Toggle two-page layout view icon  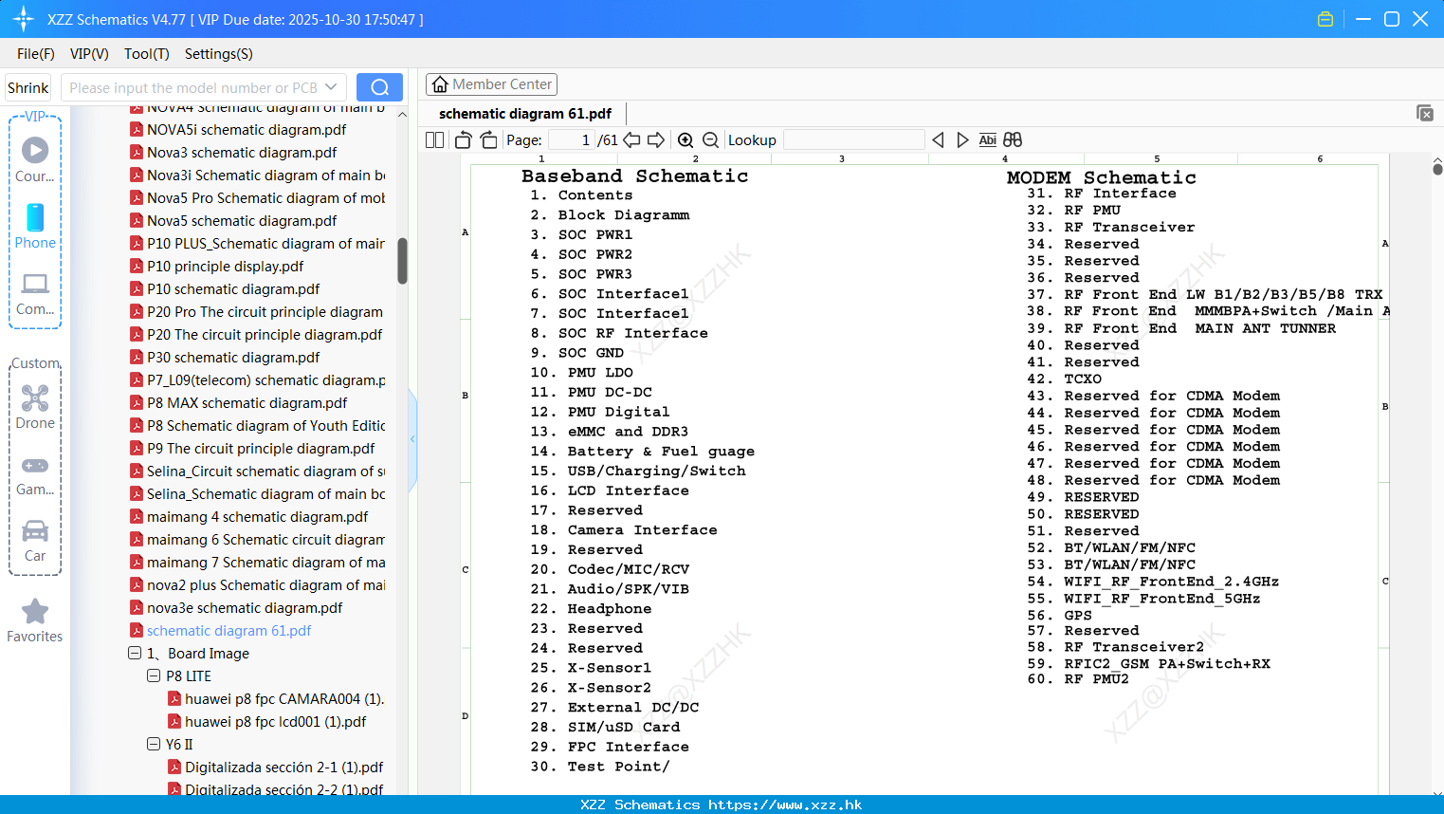click(x=434, y=139)
